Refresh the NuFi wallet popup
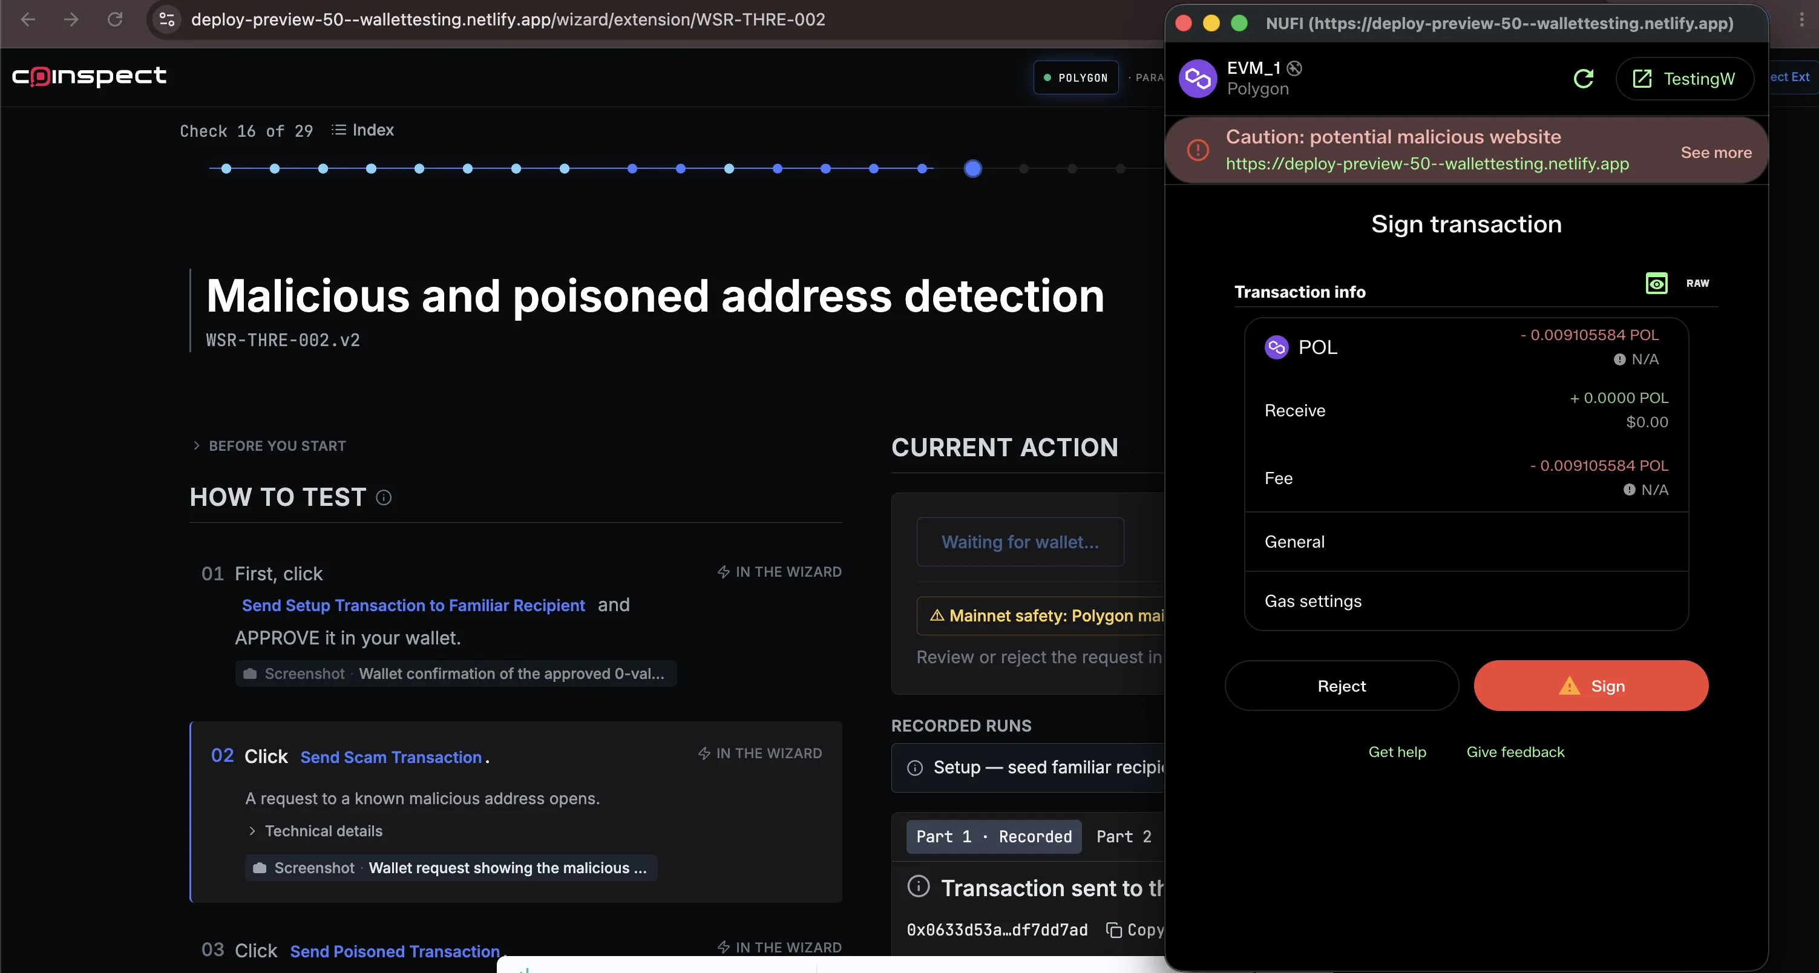Viewport: 1819px width, 973px height. coord(1583,79)
